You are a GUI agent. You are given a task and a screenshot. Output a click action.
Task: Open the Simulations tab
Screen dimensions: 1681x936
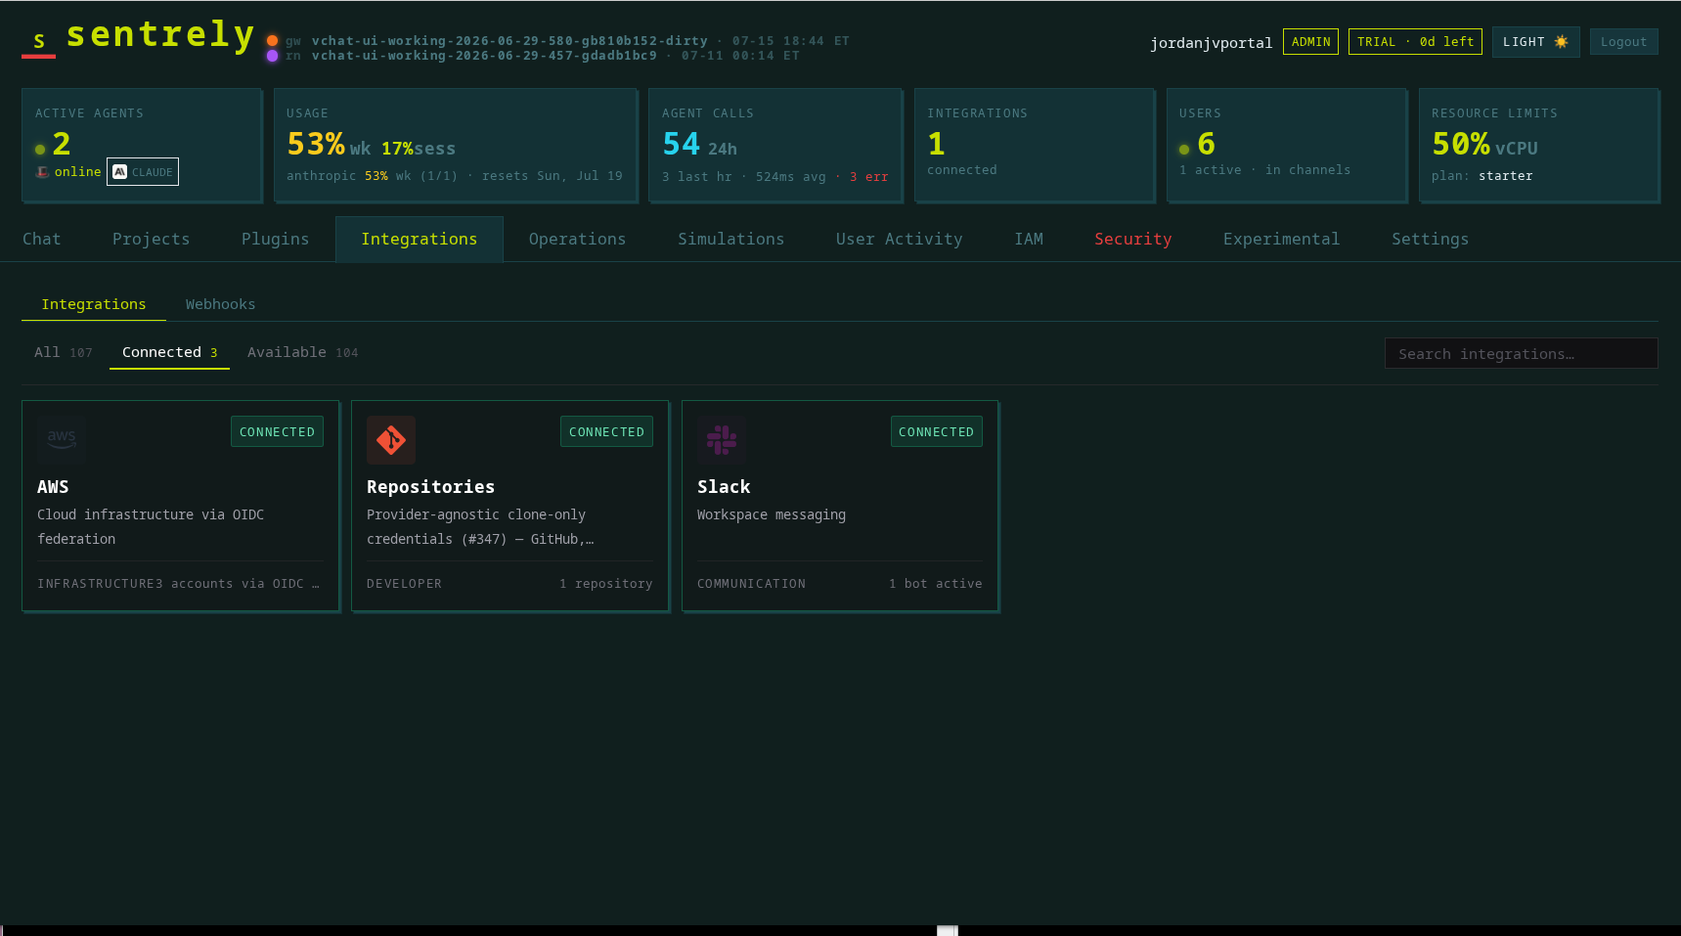(730, 239)
